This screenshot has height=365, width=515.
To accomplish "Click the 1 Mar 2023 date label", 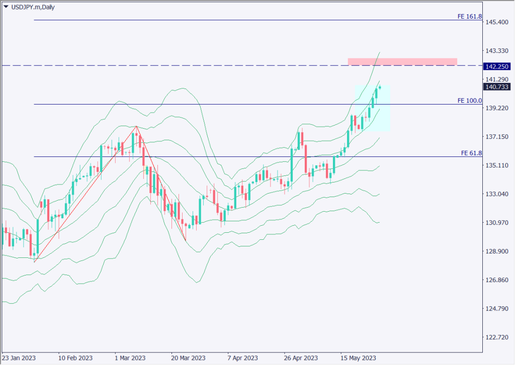I will click(131, 358).
